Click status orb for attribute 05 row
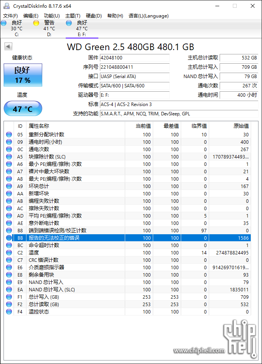 (9, 134)
